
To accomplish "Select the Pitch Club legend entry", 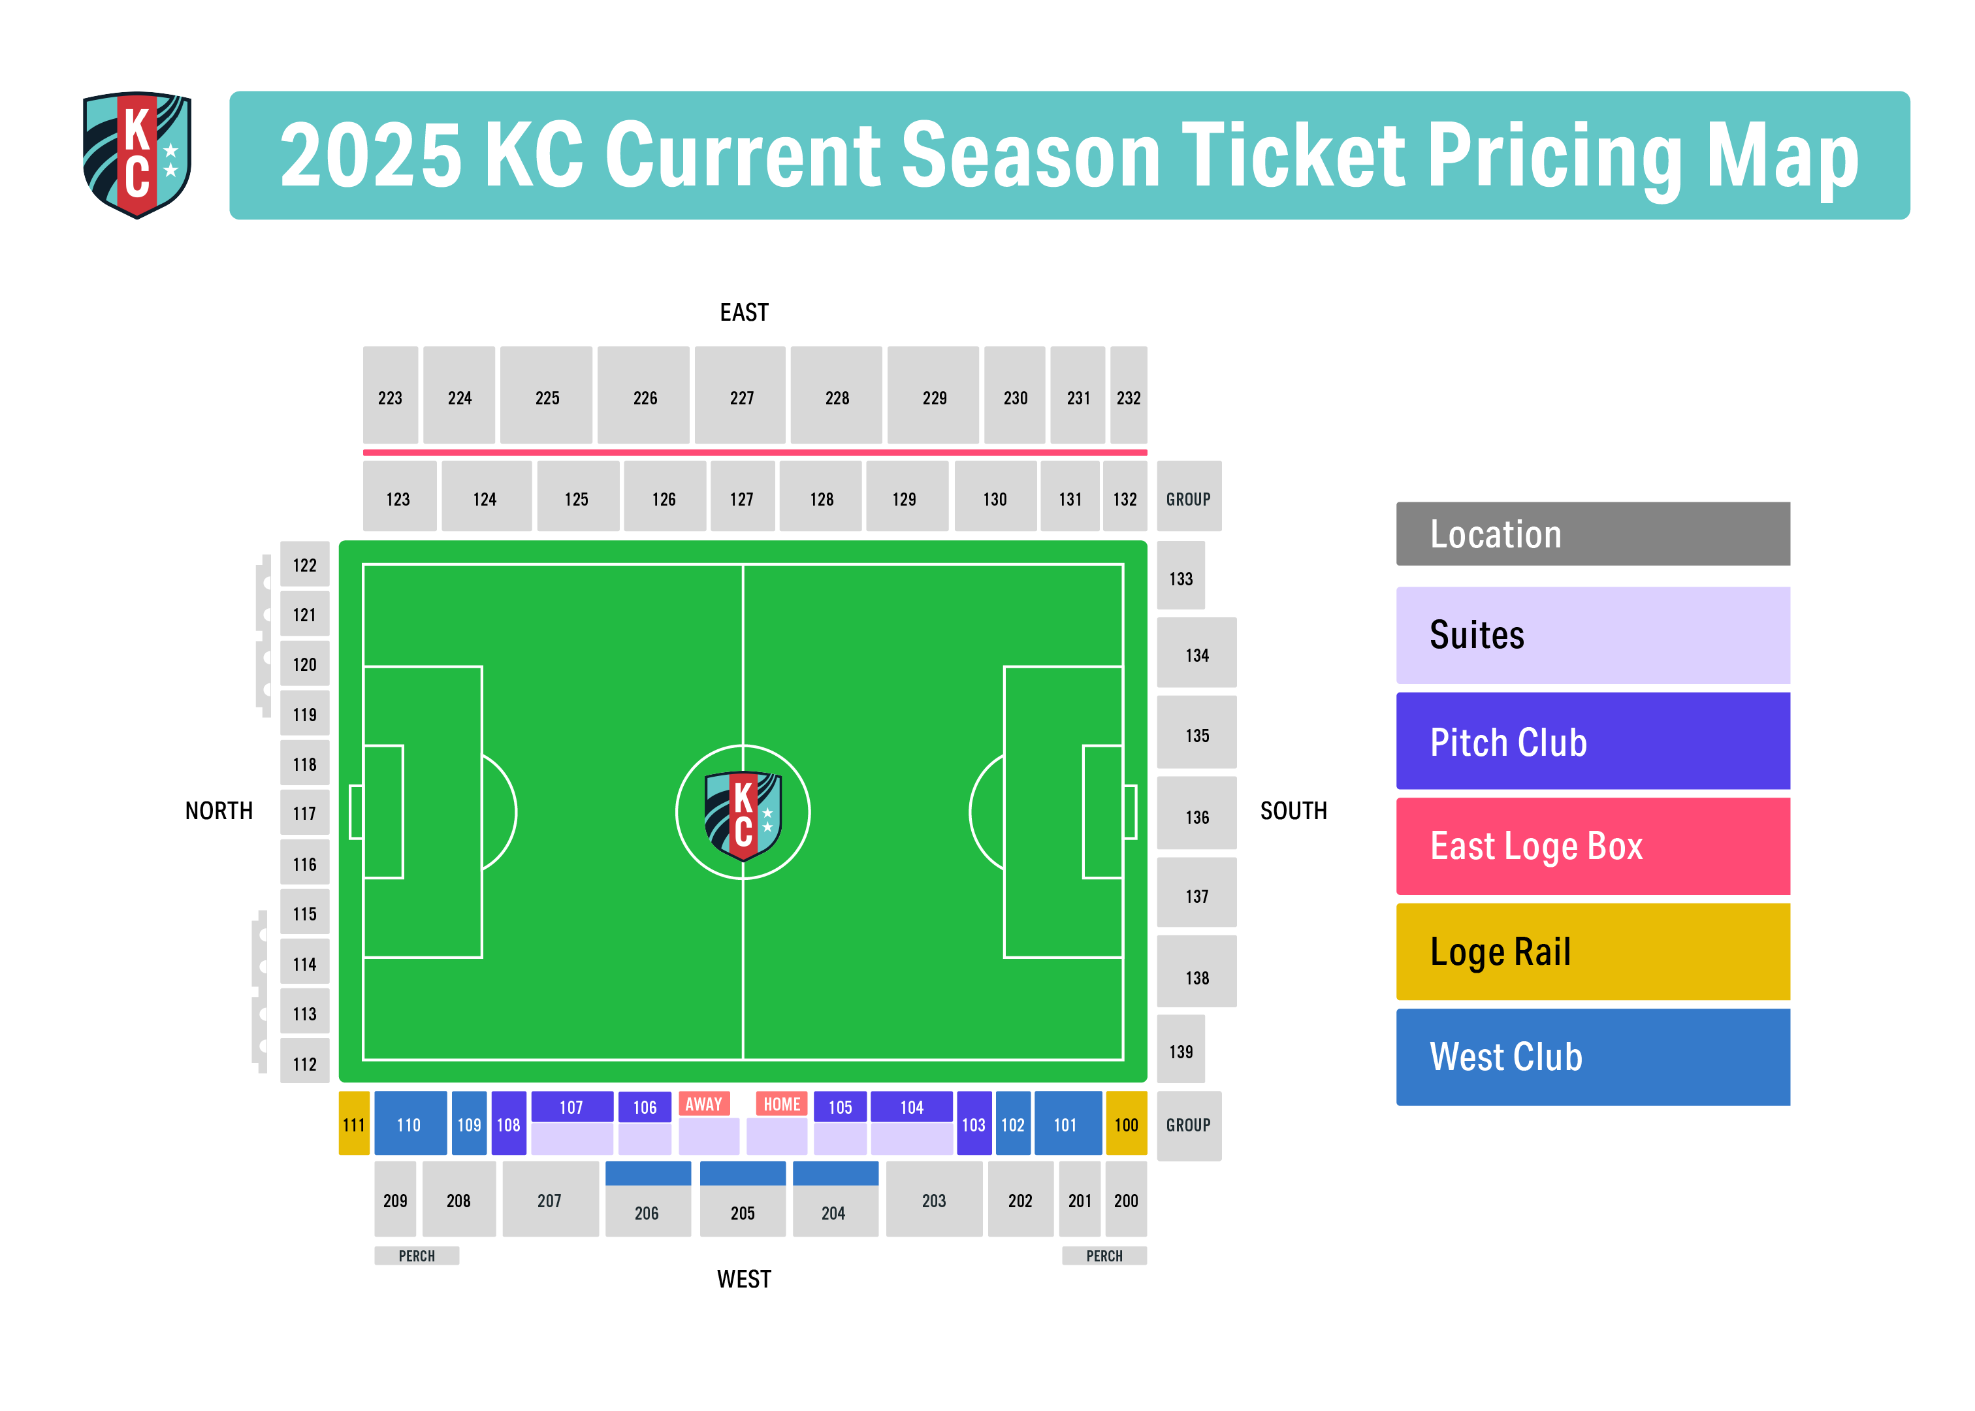I will [x=1592, y=741].
